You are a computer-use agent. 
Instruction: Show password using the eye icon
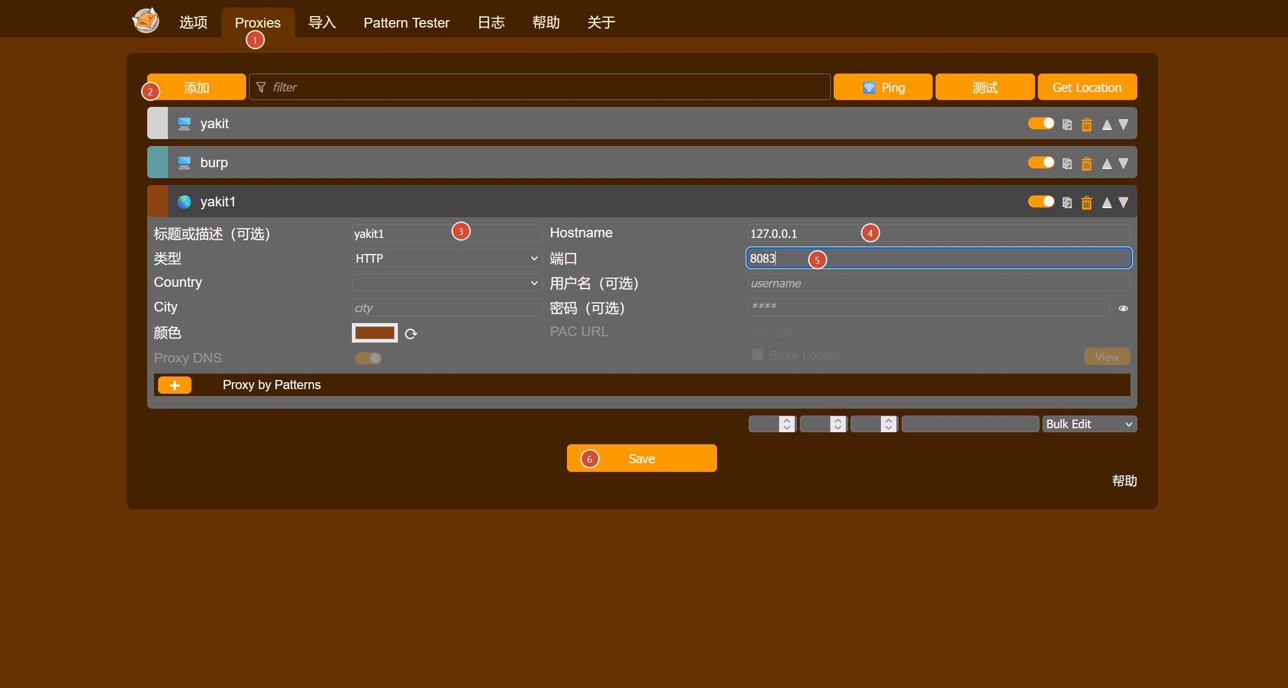pos(1123,309)
